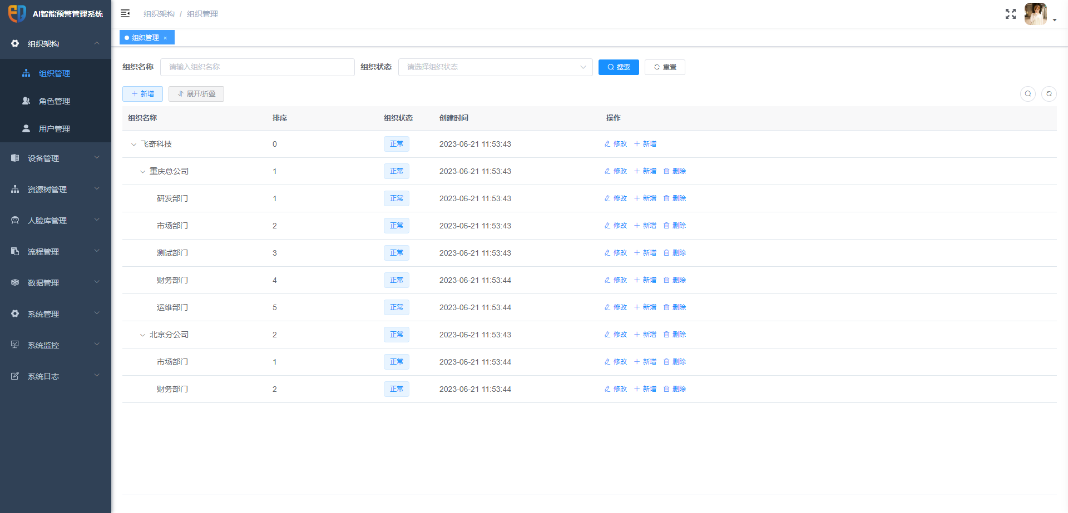Image resolution: width=1068 pixels, height=513 pixels.
Task: Open the 组织管理 sidebar item
Action: pos(56,73)
